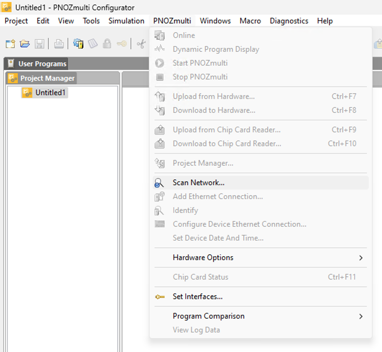The height and width of the screenshot is (352, 382).
Task: Select Start PNOZmulti menu entry
Action: click(x=261, y=63)
